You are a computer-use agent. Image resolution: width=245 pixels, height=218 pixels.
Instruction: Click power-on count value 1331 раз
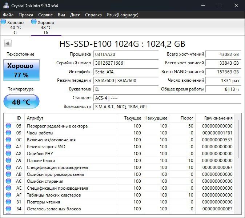coord(224,81)
